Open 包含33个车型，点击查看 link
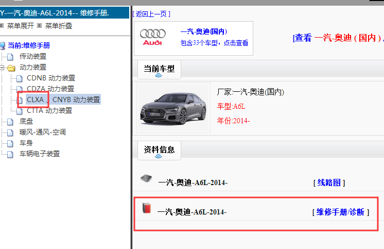The width and height of the screenshot is (384, 249). (214, 43)
